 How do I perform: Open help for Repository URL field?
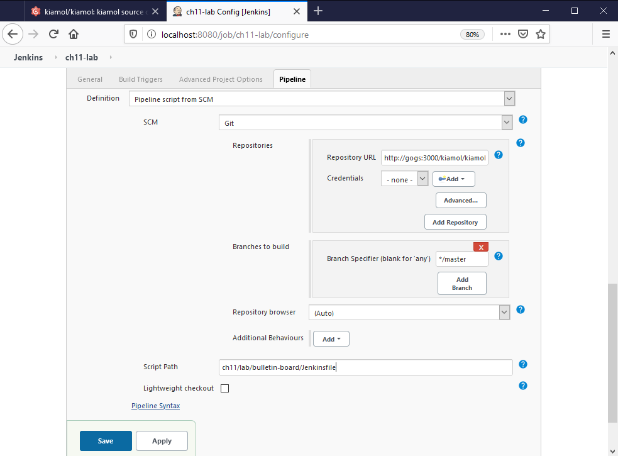499,155
